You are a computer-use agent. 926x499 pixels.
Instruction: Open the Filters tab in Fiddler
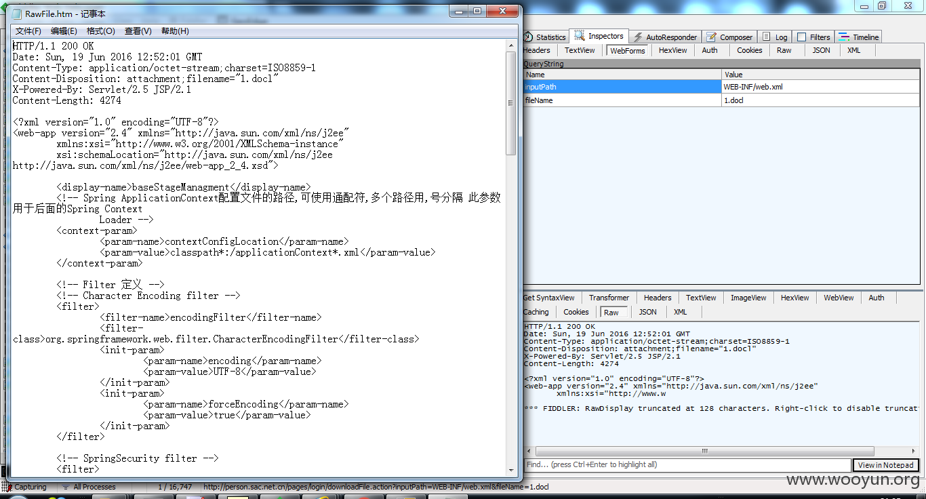(x=813, y=37)
